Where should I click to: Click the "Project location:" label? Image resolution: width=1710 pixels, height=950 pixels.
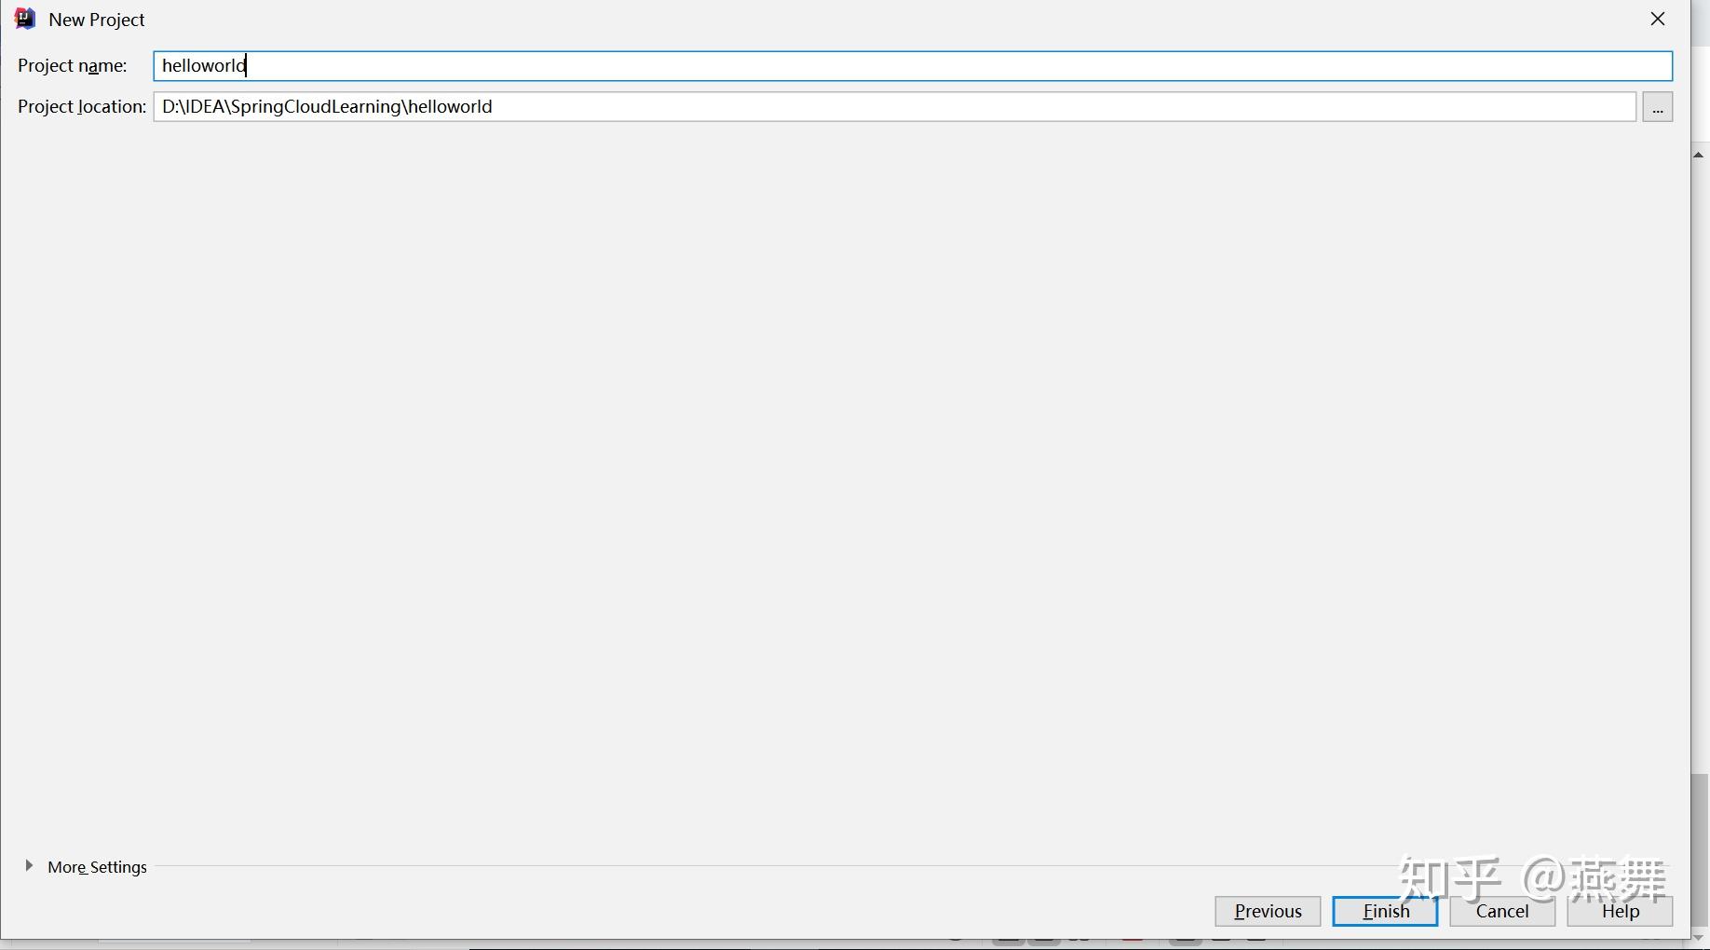82,107
